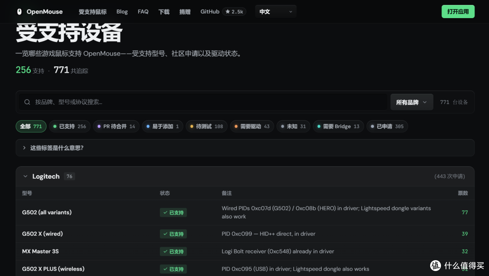Select the 全部 771 filter chip

(31, 126)
